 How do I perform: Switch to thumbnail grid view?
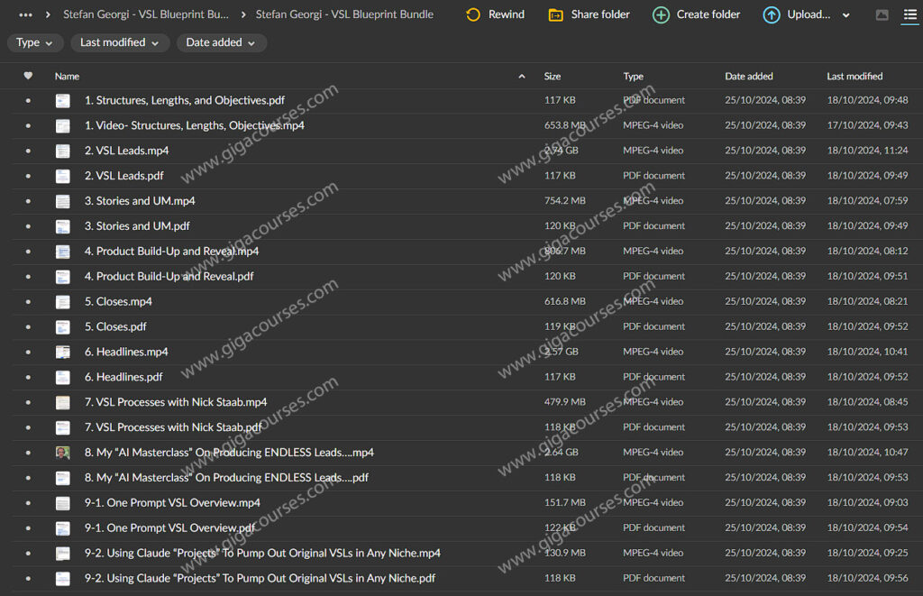click(882, 15)
